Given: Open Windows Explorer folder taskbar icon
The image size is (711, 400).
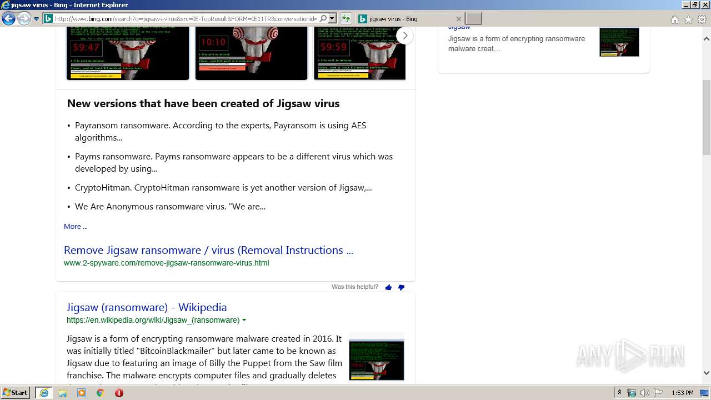Looking at the screenshot, I should point(63,393).
